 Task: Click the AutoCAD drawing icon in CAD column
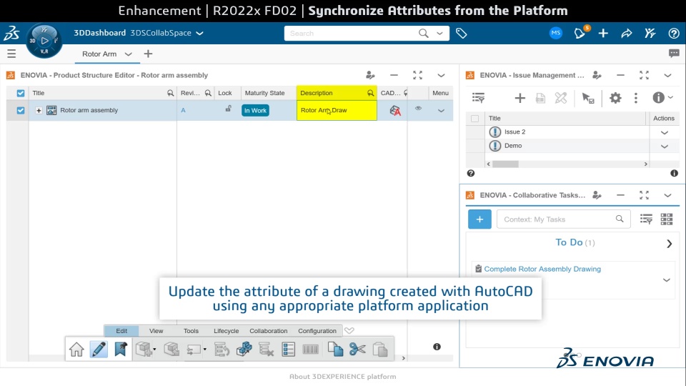coord(395,110)
